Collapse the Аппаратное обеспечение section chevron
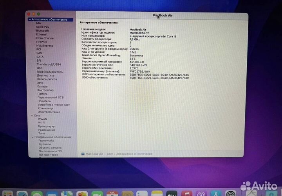 [30, 20]
